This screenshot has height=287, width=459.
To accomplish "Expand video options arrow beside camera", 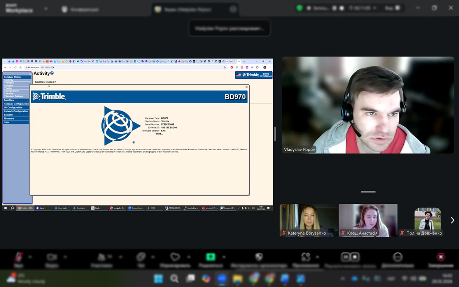I will (x=65, y=257).
